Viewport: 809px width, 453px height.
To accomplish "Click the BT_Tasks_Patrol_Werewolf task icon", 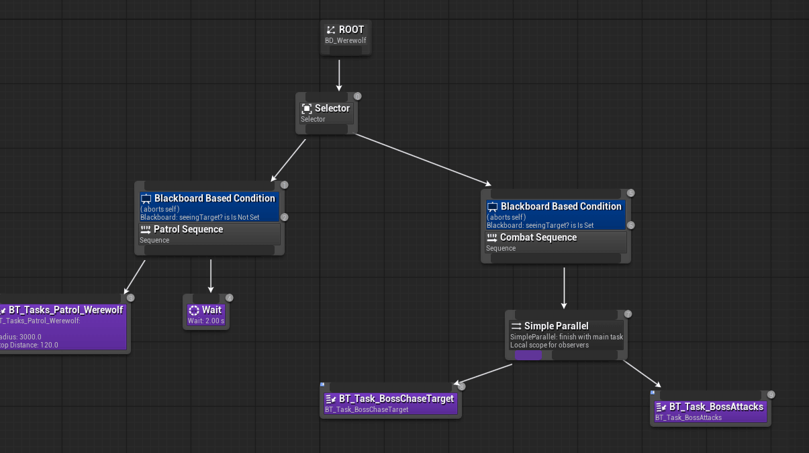I will coord(3,311).
